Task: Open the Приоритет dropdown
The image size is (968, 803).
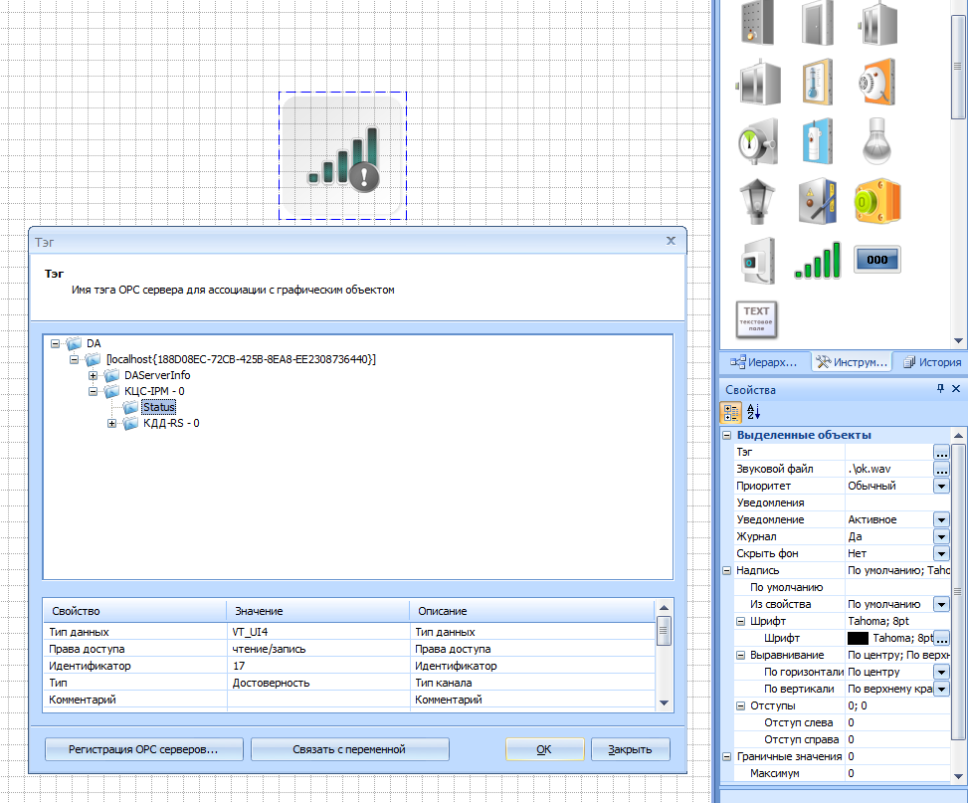Action: pyautogui.click(x=941, y=486)
